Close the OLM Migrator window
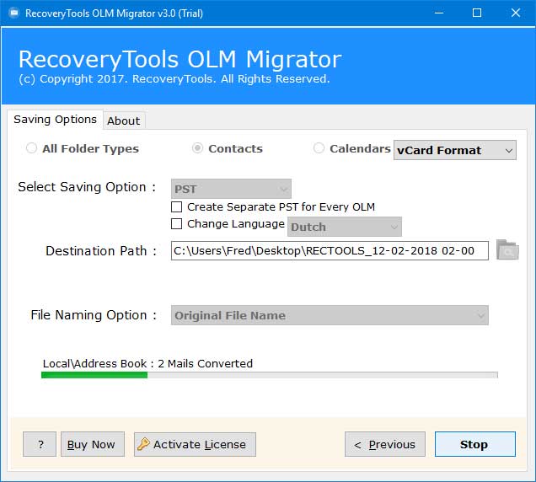Screen dimensions: 536x482 pos(516,13)
